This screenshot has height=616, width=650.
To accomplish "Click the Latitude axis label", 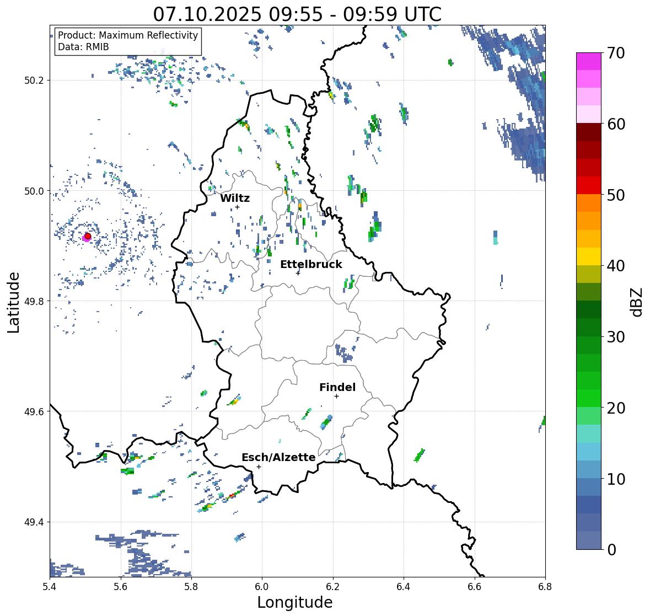I will pyautogui.click(x=14, y=302).
